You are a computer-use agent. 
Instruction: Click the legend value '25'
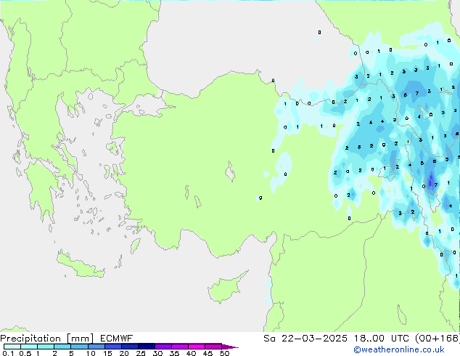click(x=141, y=353)
